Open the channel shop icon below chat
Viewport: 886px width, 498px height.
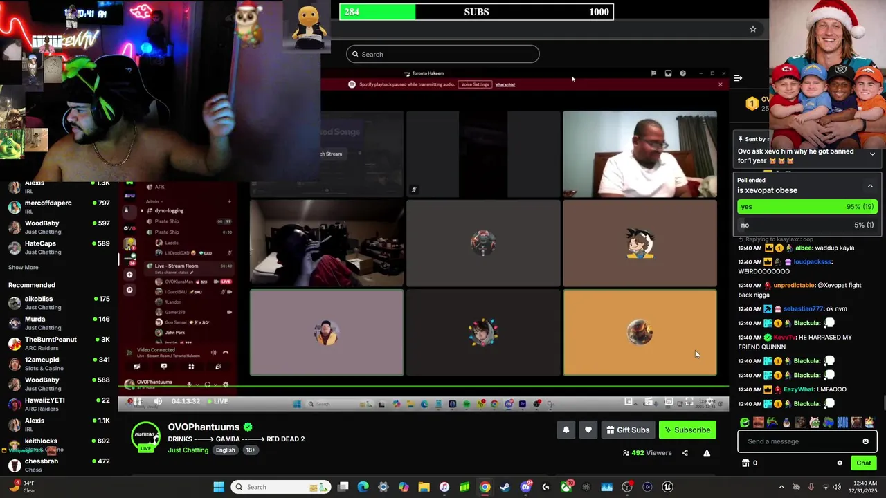745,463
